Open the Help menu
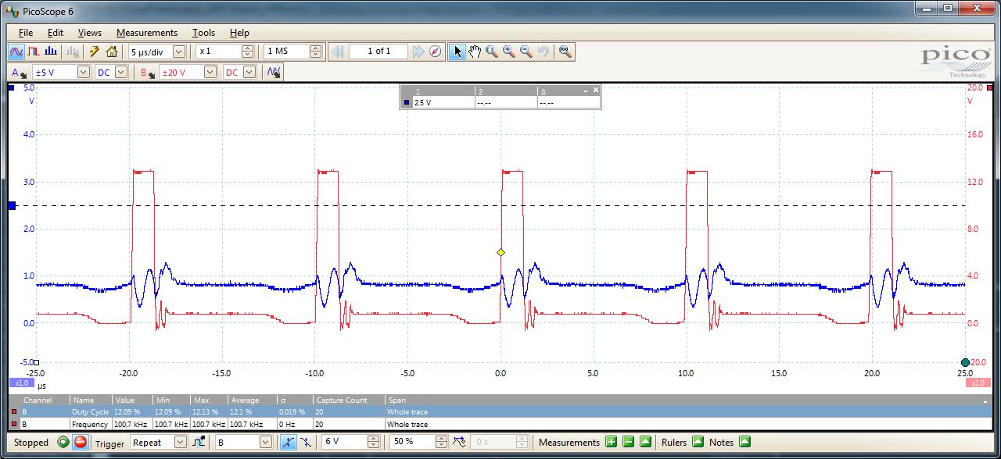Screen dimensions: 1001x459 click(x=239, y=32)
